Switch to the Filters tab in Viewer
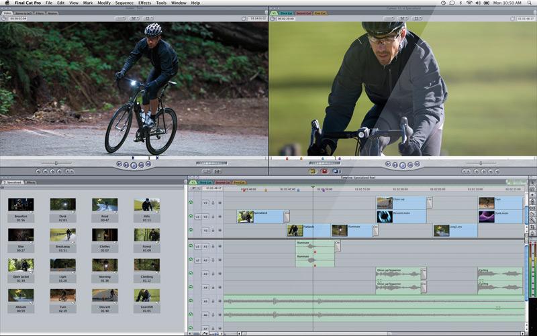 click(40, 13)
